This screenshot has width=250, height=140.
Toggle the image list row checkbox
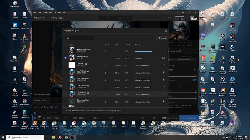[x=35, y=118]
